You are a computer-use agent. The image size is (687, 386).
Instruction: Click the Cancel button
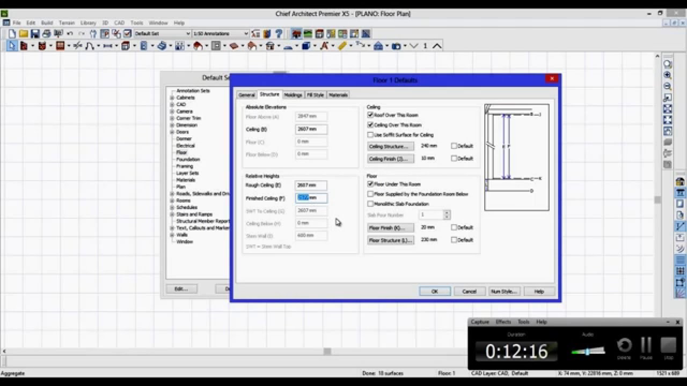point(470,291)
